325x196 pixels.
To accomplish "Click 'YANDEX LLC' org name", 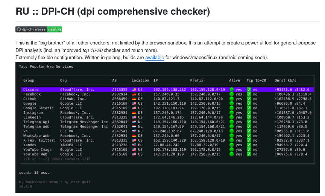I will pyautogui.click(x=71, y=145).
